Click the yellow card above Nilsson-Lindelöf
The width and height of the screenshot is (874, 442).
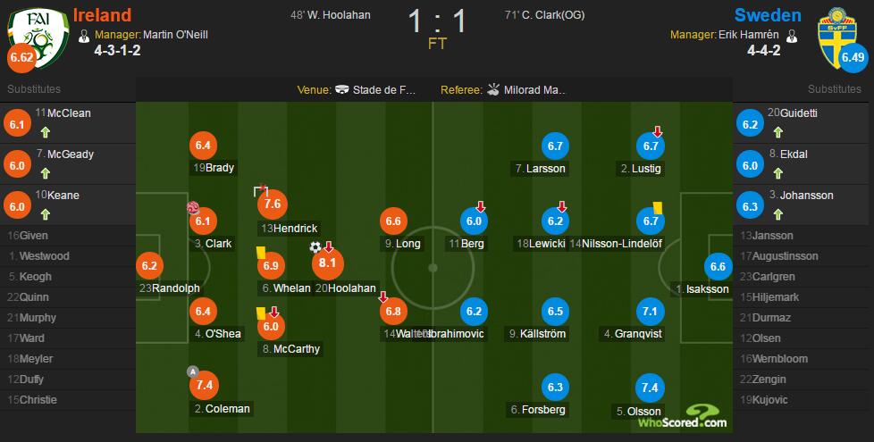(x=658, y=207)
